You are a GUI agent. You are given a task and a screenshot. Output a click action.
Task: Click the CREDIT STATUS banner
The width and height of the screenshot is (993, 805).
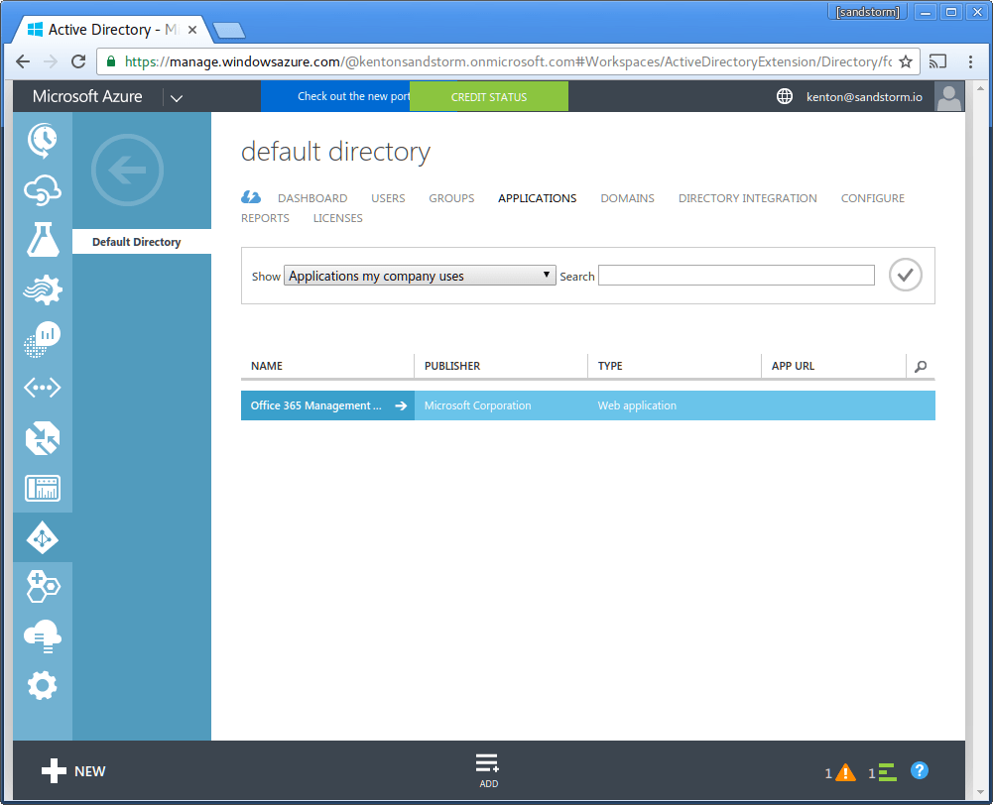(x=488, y=97)
